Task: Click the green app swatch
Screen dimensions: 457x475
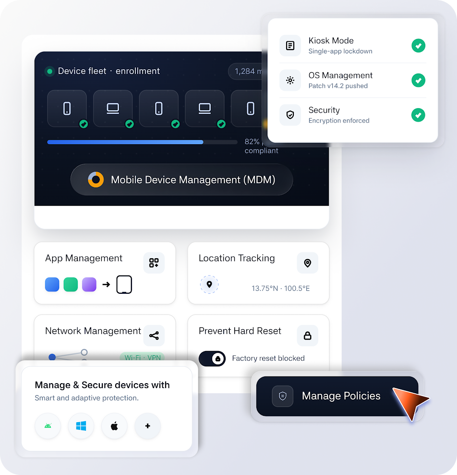Action: tap(71, 285)
